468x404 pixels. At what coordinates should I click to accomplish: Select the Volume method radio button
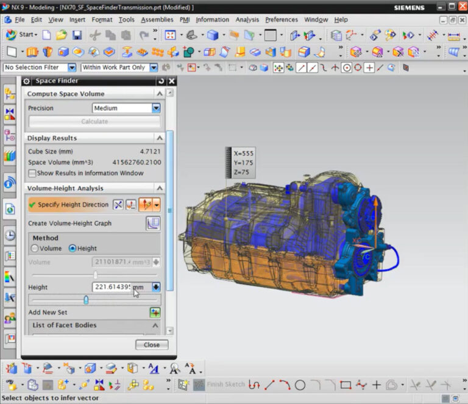35,248
